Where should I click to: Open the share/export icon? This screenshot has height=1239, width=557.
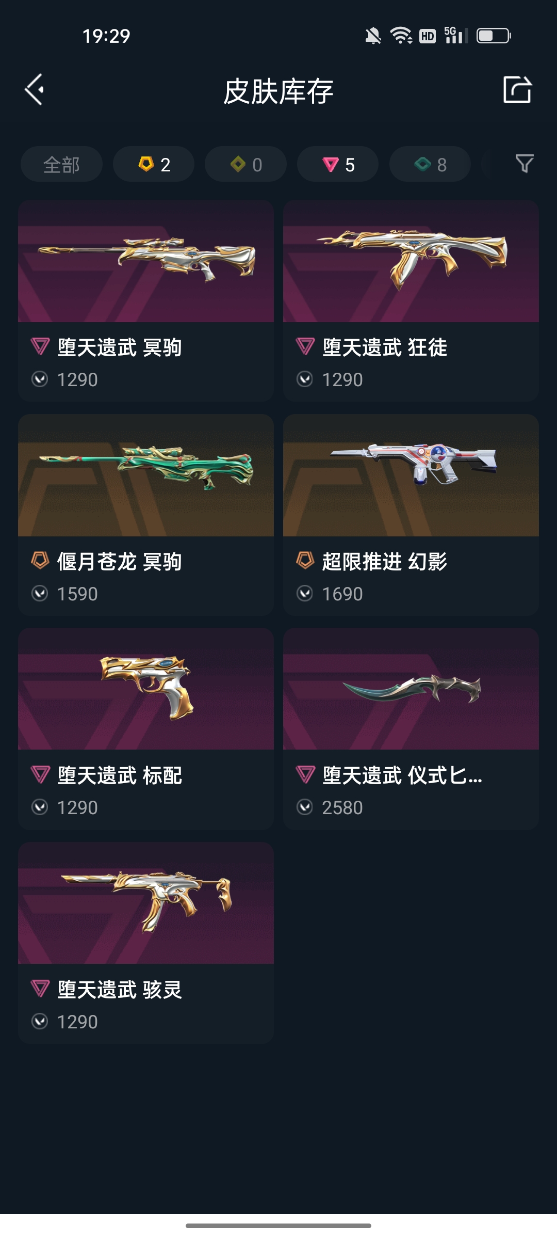(x=517, y=89)
